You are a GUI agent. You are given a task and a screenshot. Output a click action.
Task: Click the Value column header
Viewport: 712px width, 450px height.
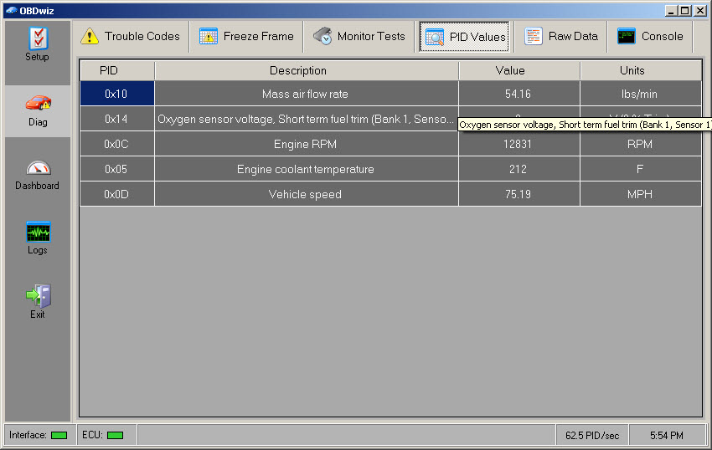tap(519, 70)
